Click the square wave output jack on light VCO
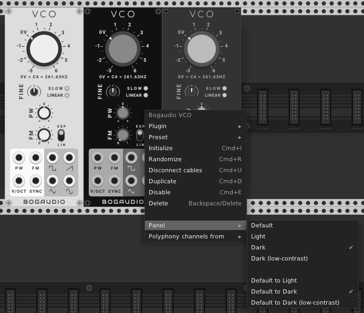364x313 pixels. [53, 158]
